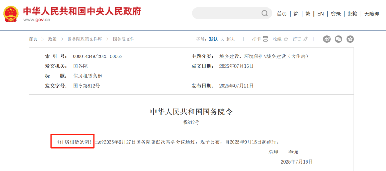Click the printer icon
386x171 pixels.
tap(266, 39)
